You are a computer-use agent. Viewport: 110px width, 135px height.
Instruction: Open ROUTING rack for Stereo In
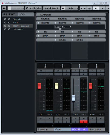point(45,19)
